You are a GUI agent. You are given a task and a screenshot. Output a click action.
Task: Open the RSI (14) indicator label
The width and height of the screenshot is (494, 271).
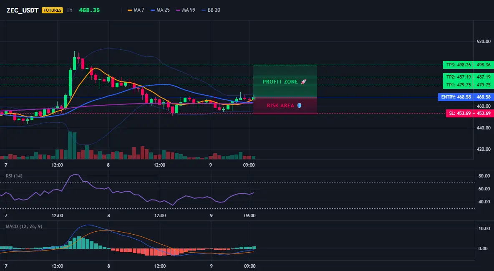[14, 176]
